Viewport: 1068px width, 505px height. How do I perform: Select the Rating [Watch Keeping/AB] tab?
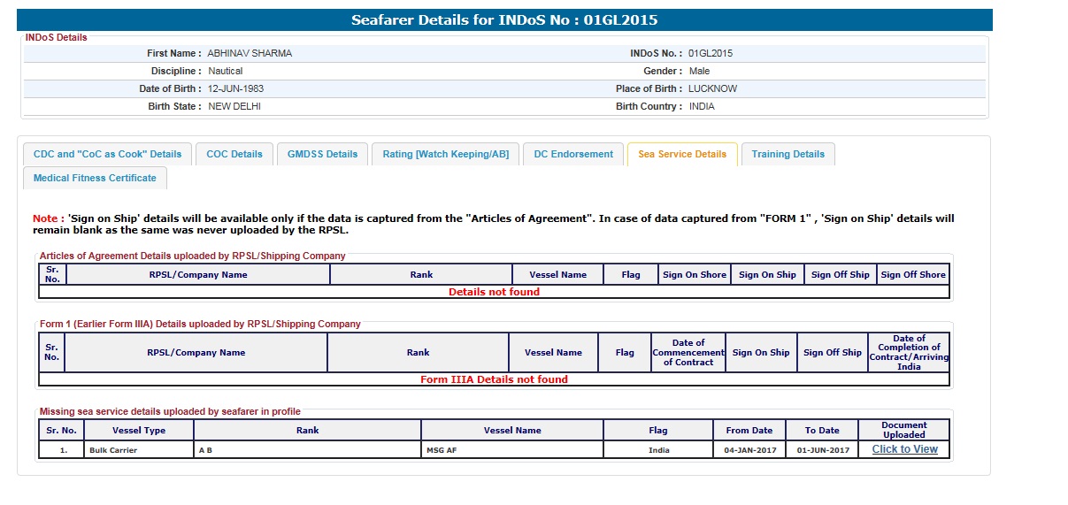tap(445, 154)
